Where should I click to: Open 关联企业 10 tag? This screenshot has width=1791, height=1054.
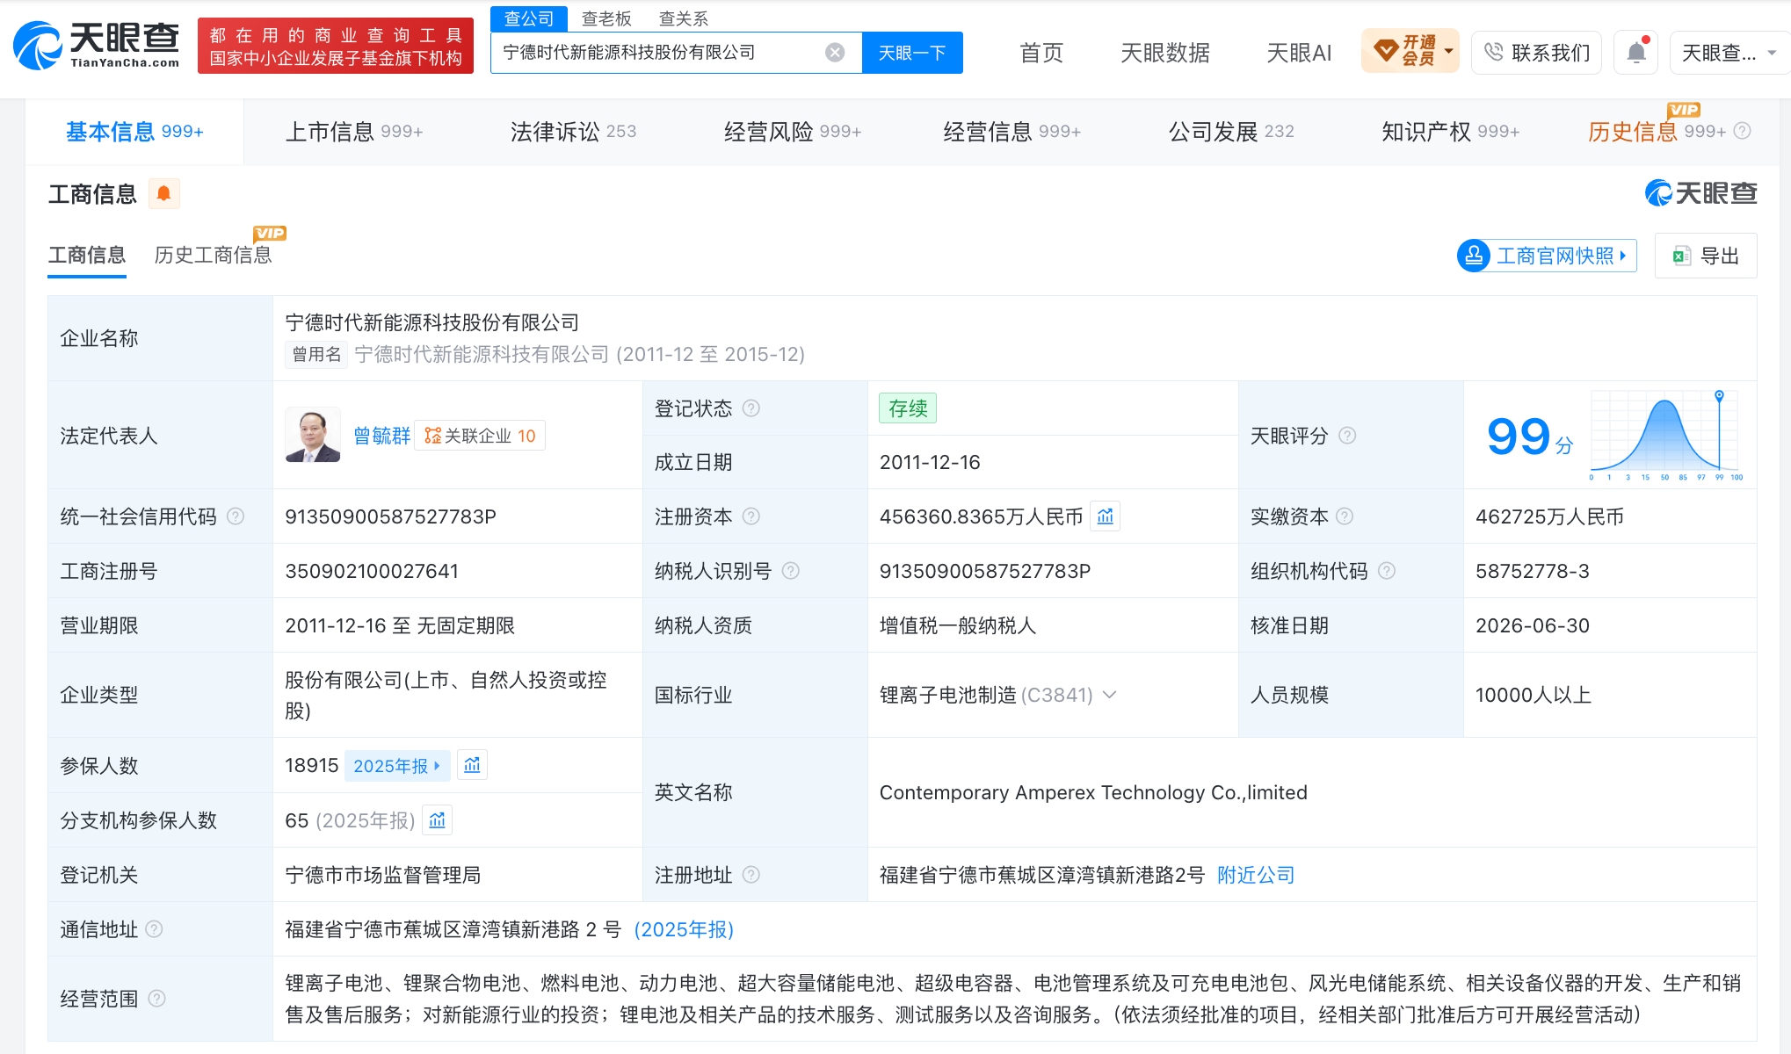480,436
